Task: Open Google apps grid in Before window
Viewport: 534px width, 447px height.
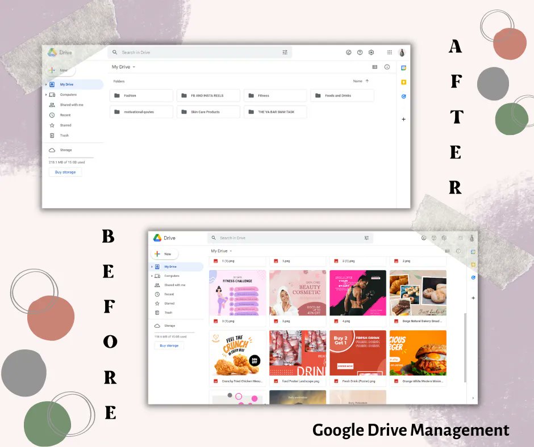Action: click(461, 238)
